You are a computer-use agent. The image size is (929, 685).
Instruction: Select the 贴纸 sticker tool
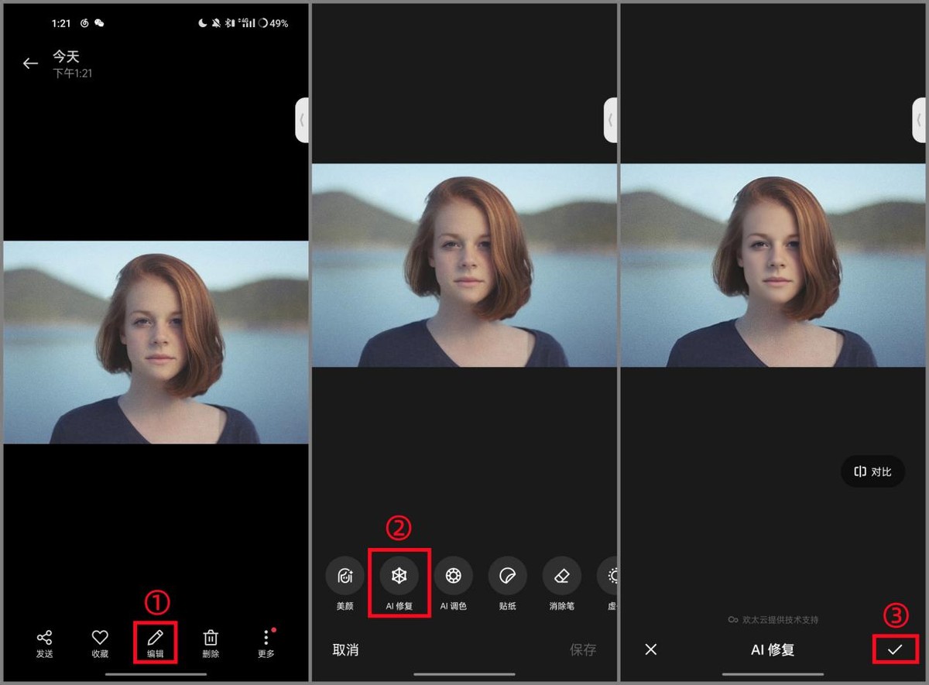507,581
